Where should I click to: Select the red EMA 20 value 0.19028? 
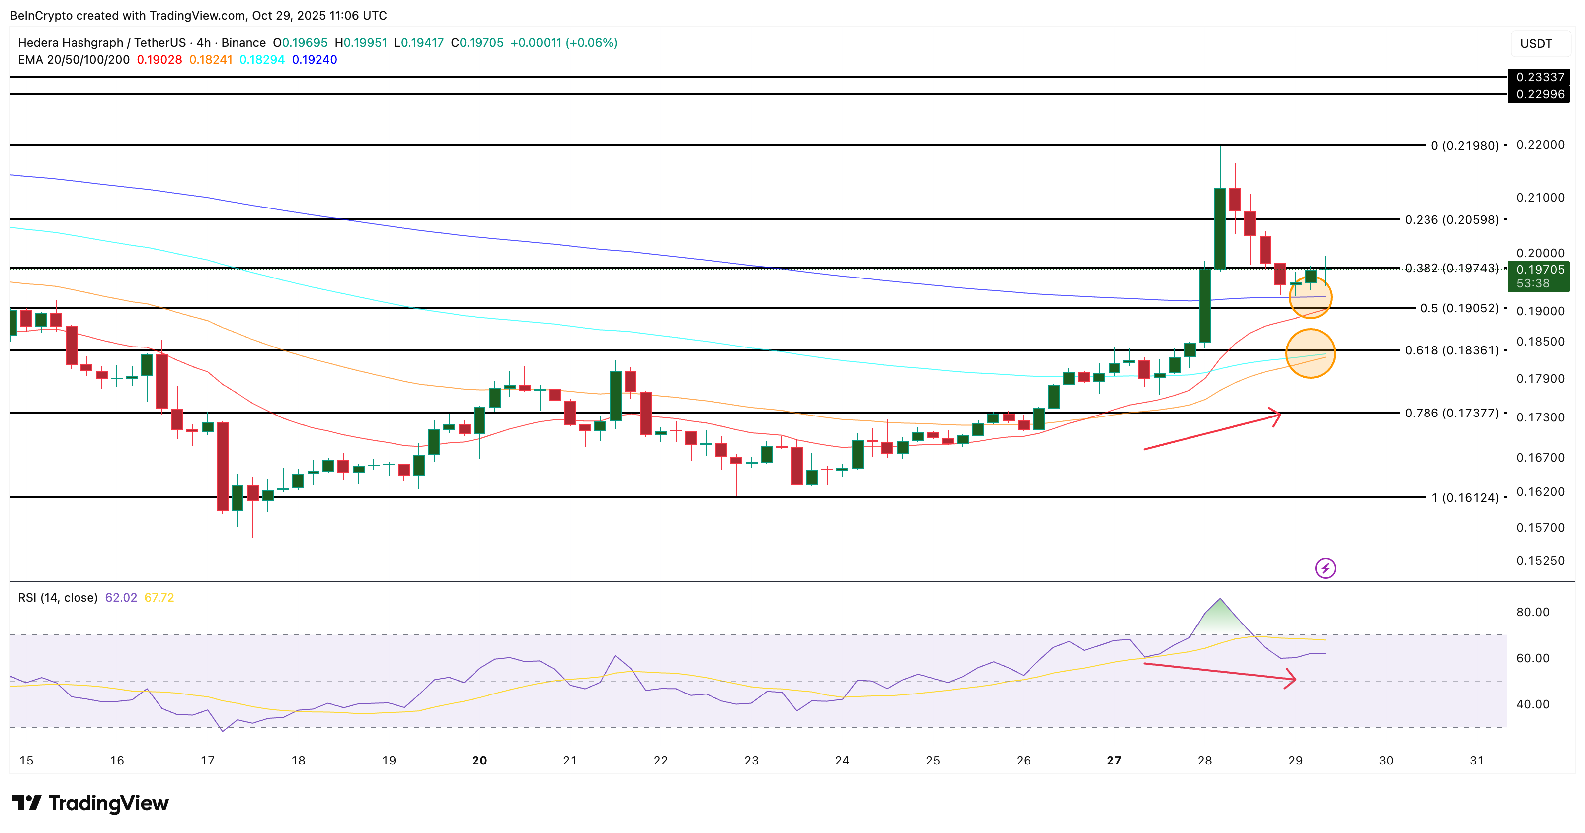[158, 60]
